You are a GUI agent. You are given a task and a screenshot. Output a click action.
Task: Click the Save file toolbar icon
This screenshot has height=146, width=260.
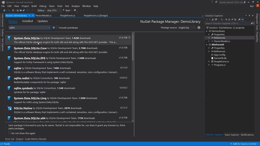21,11
